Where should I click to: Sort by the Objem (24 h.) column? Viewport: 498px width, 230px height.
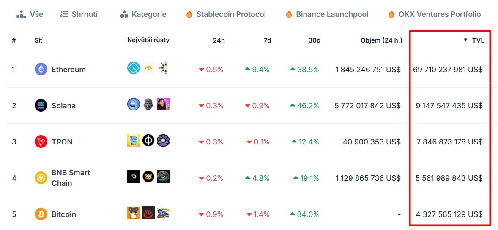[x=381, y=40]
